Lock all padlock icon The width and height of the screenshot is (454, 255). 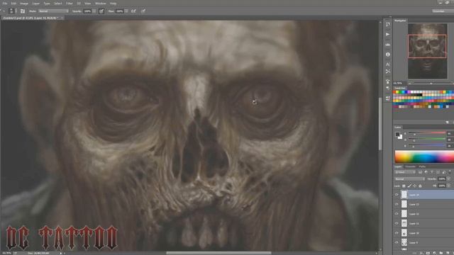420,186
